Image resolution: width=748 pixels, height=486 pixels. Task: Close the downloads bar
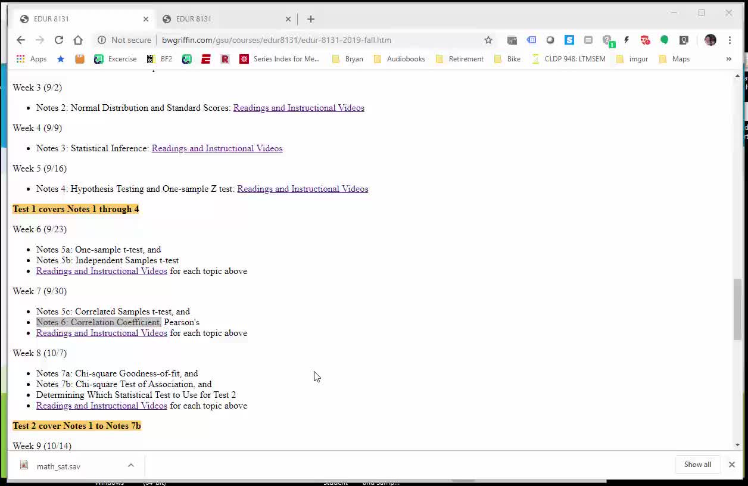(732, 465)
